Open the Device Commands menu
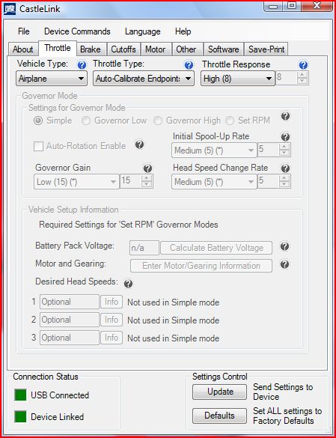The image size is (336, 438). [x=77, y=31]
